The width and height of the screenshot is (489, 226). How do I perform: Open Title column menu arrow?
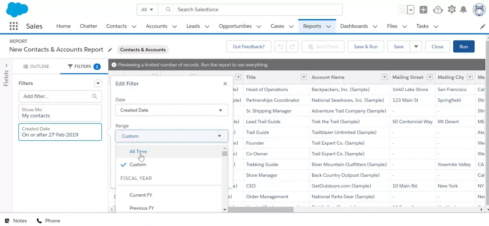(x=304, y=77)
